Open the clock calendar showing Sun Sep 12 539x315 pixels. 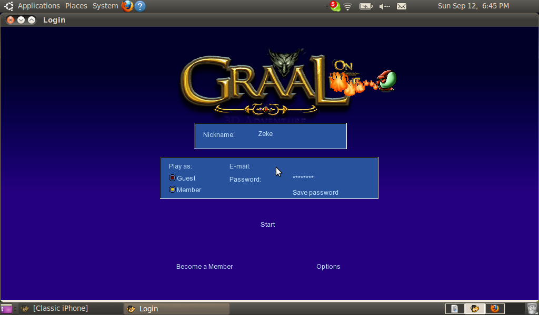(473, 6)
